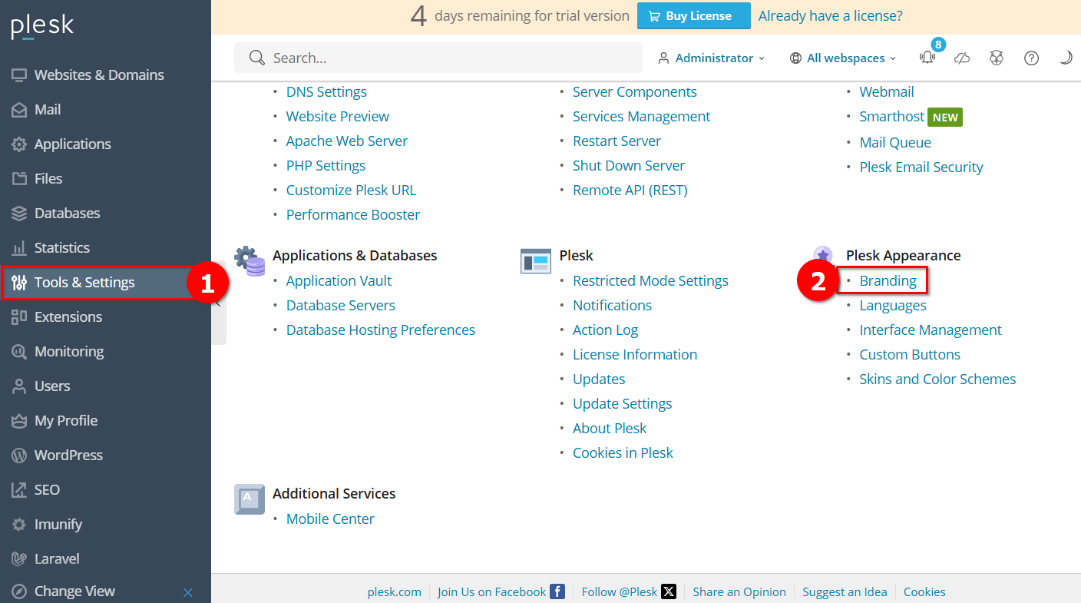Click the Monitoring icon in sidebar
This screenshot has height=603, width=1081.
19,352
